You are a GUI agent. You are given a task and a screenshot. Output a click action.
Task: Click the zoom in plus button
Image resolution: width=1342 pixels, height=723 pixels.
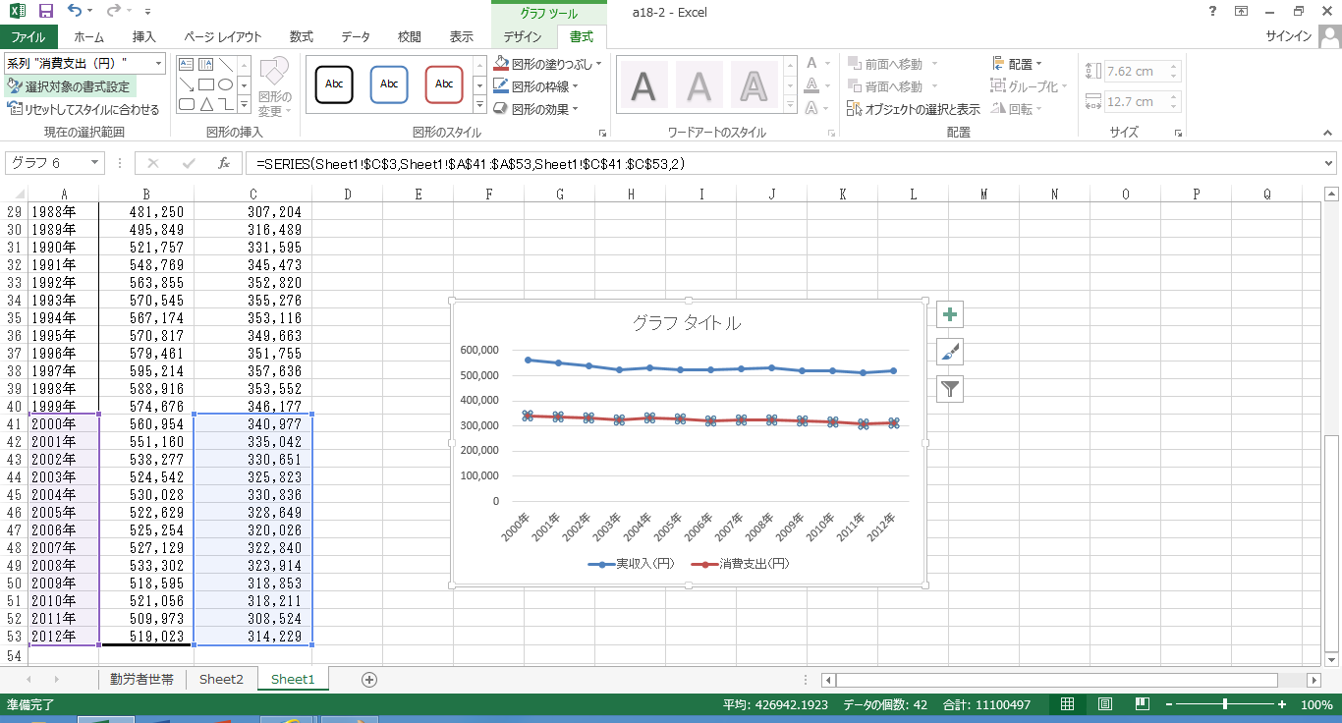(x=1282, y=704)
